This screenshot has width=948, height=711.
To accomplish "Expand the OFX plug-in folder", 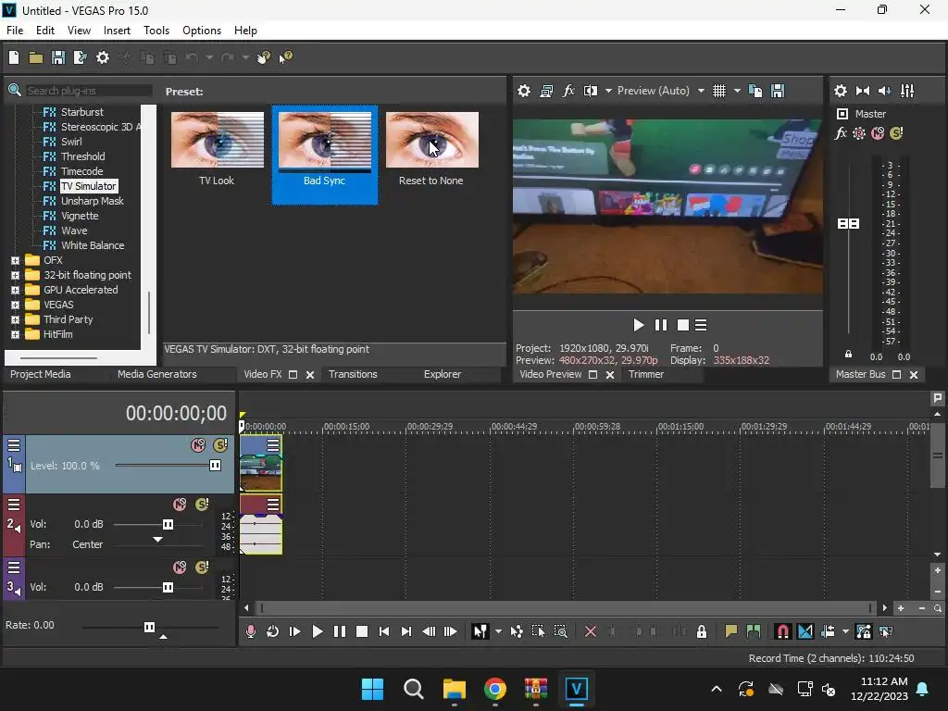I will tap(15, 260).
